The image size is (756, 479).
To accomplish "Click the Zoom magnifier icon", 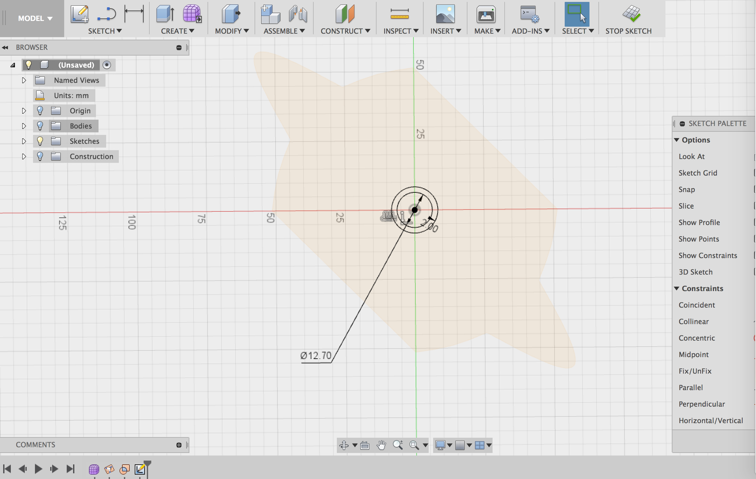I will tap(398, 445).
